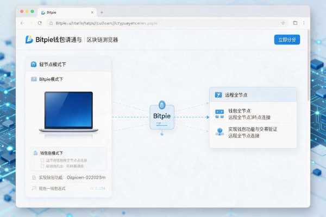Click the 轻节点模式下 header title

coord(53,65)
